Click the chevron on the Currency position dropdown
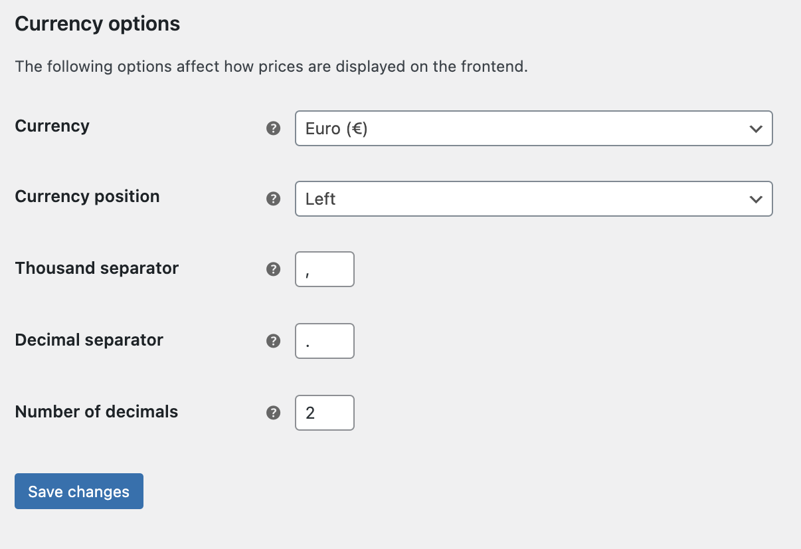This screenshot has height=549, width=801. [x=756, y=199]
